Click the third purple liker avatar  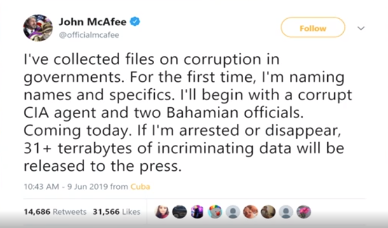click(197, 212)
